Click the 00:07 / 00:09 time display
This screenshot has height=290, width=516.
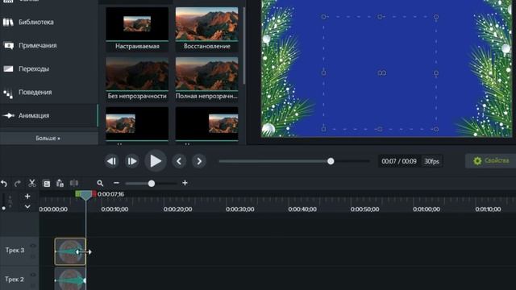[399, 161]
